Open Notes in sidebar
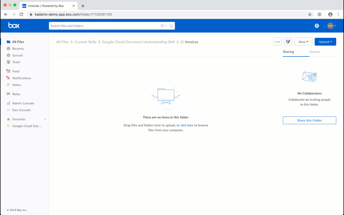The height and width of the screenshot is (215, 344). 17,85
